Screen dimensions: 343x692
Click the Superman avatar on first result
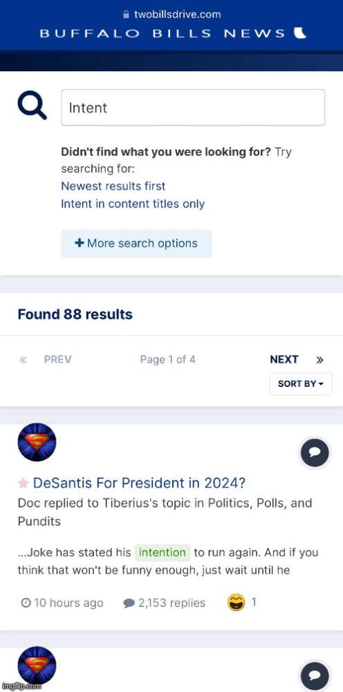coord(37,442)
